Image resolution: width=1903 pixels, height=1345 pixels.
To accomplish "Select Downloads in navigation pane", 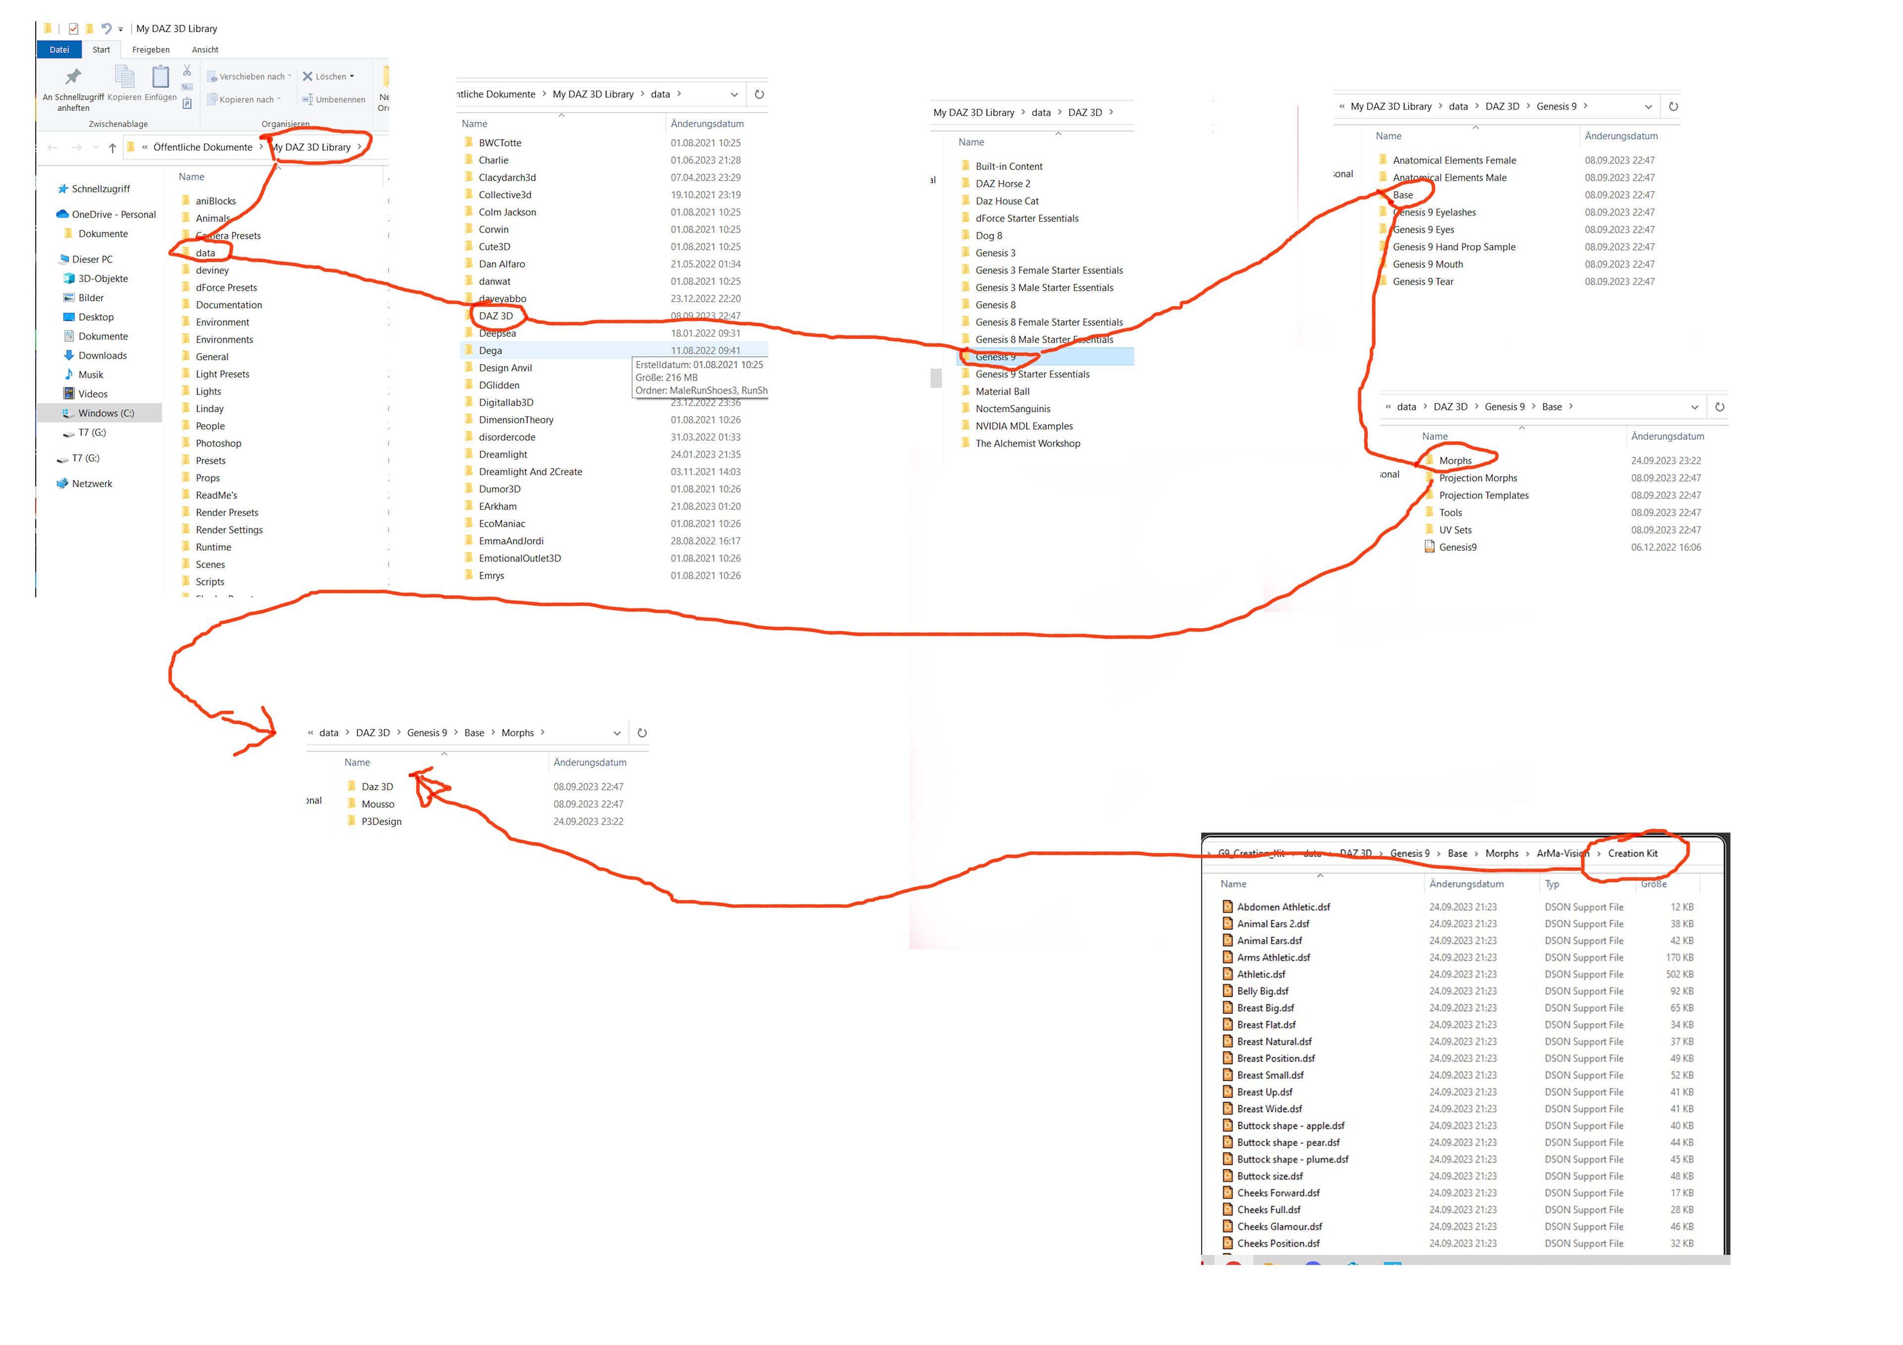I will point(102,356).
